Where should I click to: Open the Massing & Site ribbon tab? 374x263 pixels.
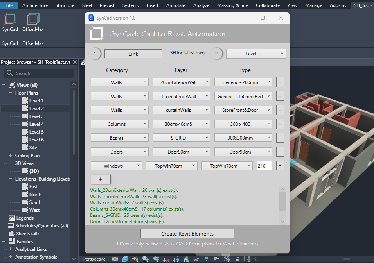pos(232,5)
